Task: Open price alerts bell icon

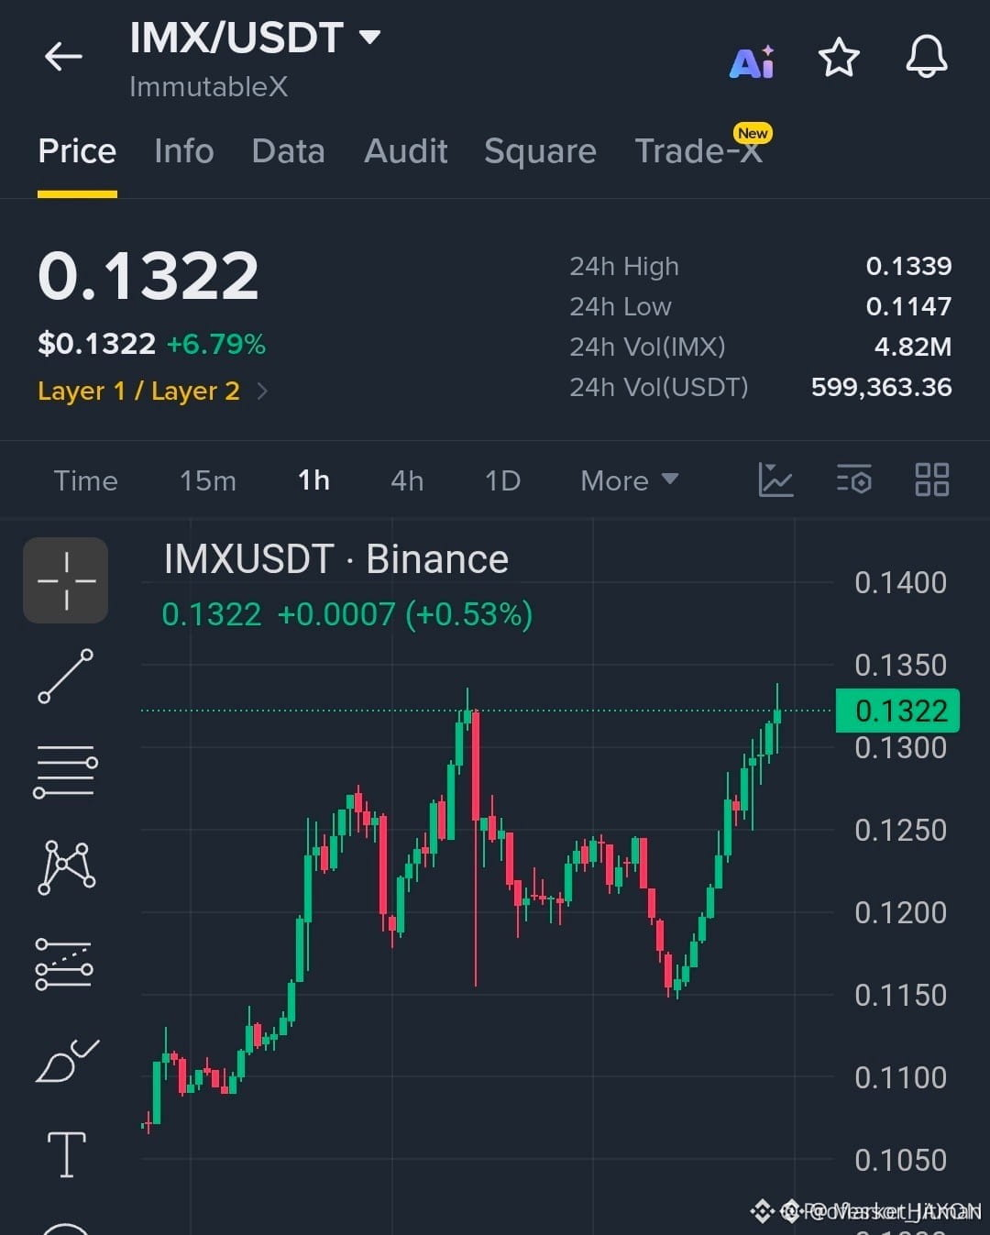Action: coord(927,57)
